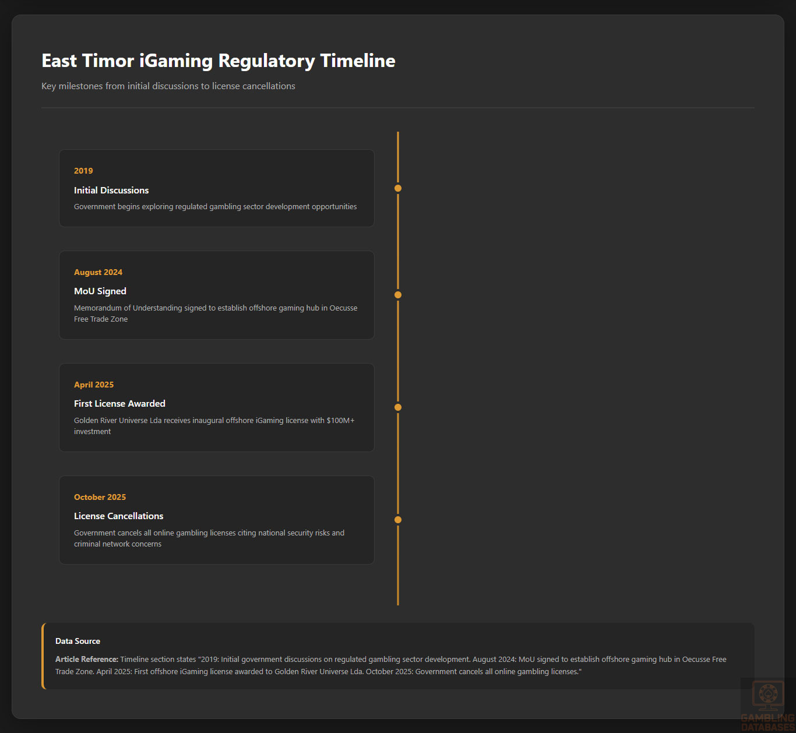Click the License Cancellations card title

[118, 516]
